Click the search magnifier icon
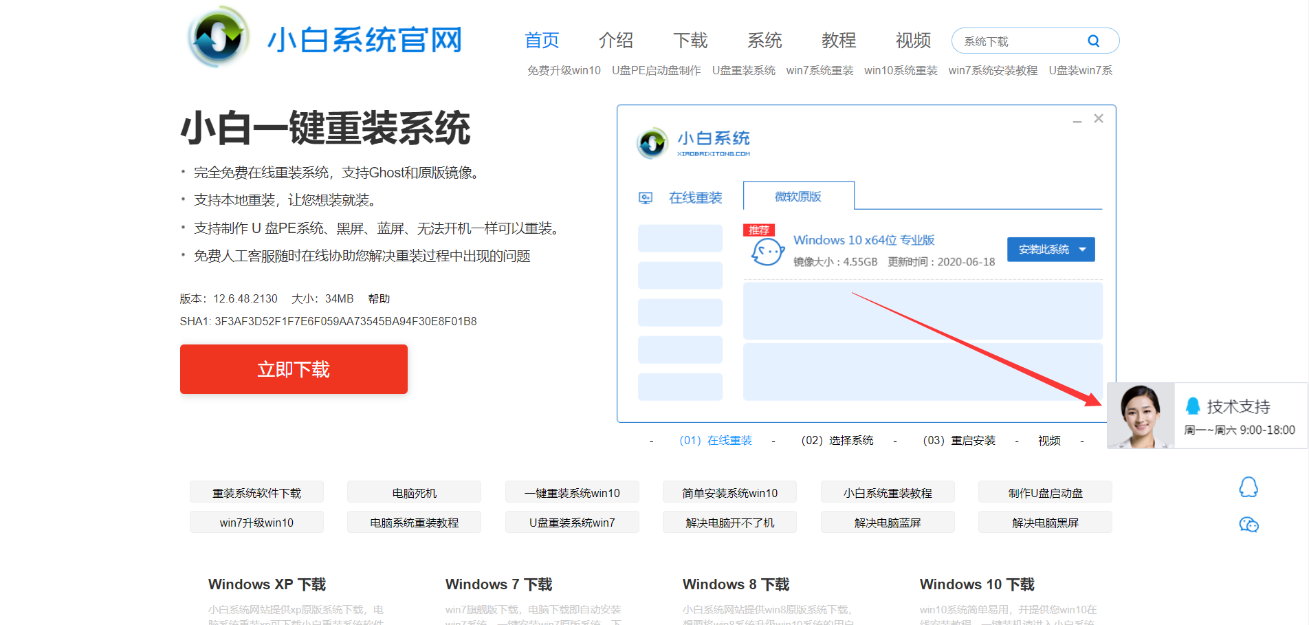This screenshot has height=625, width=1309. [1094, 41]
